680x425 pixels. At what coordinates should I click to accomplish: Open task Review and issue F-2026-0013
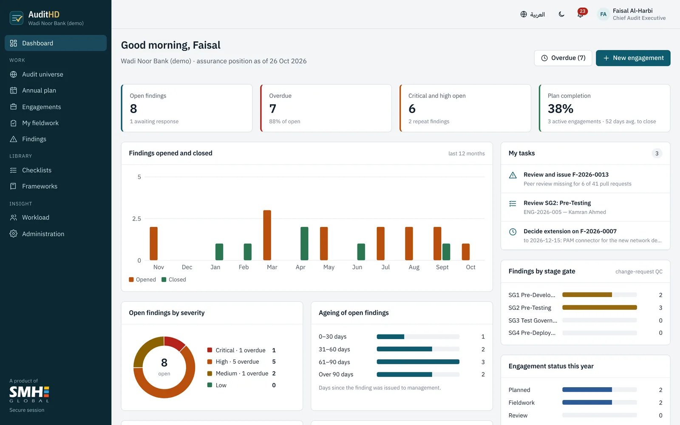coord(586,179)
